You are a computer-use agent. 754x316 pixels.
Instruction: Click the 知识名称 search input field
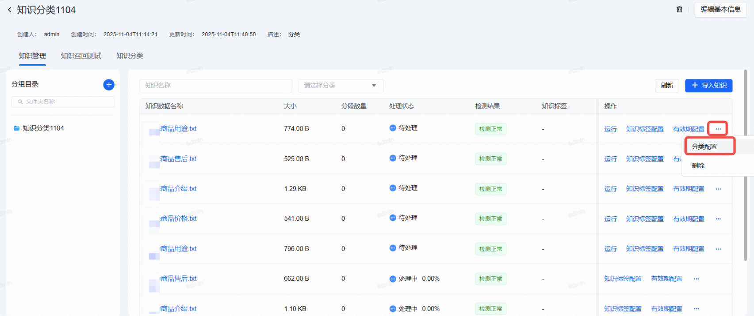point(216,86)
